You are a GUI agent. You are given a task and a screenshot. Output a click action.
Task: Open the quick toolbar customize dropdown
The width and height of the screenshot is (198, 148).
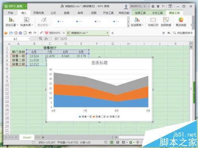tap(41, 33)
